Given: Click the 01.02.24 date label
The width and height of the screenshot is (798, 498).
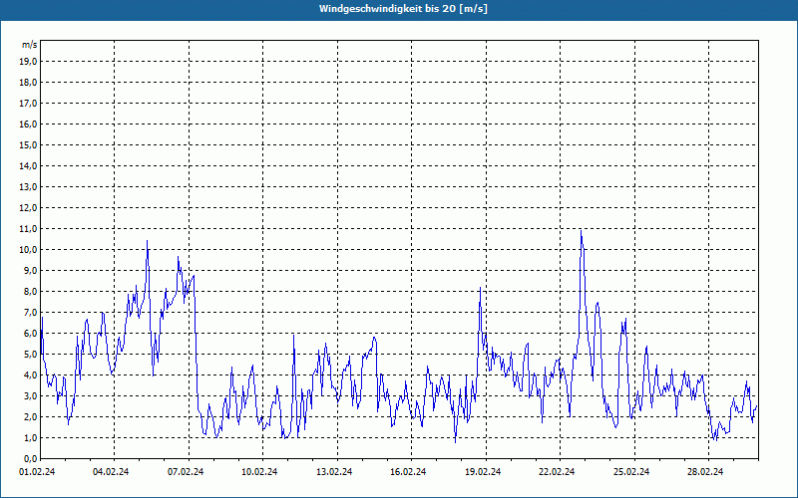Looking at the screenshot, I should [x=37, y=472].
